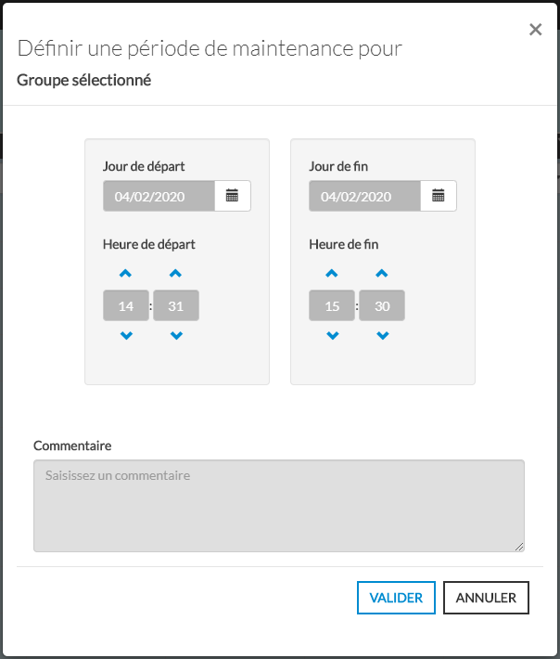Select the start minute field showing 31

click(176, 305)
